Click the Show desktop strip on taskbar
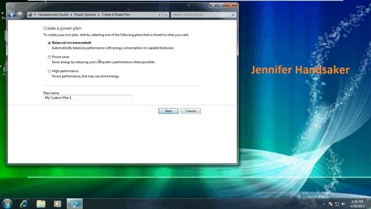This screenshot has width=371, height=209. tap(369, 204)
